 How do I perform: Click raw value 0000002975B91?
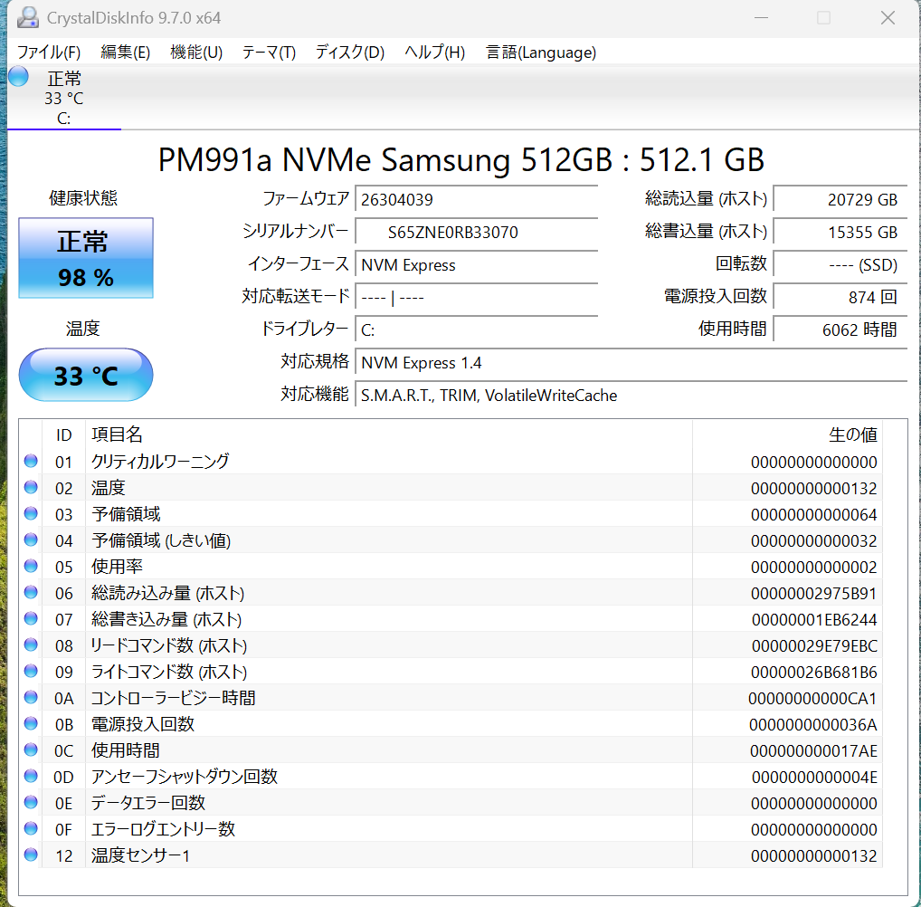pos(813,593)
